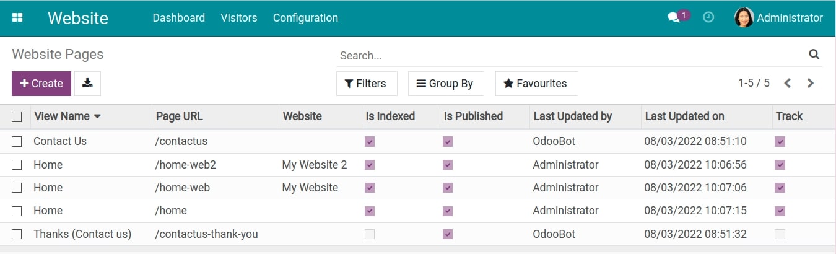This screenshot has height=254, width=836.
Task: Open the conversations chat icon
Action: (674, 18)
